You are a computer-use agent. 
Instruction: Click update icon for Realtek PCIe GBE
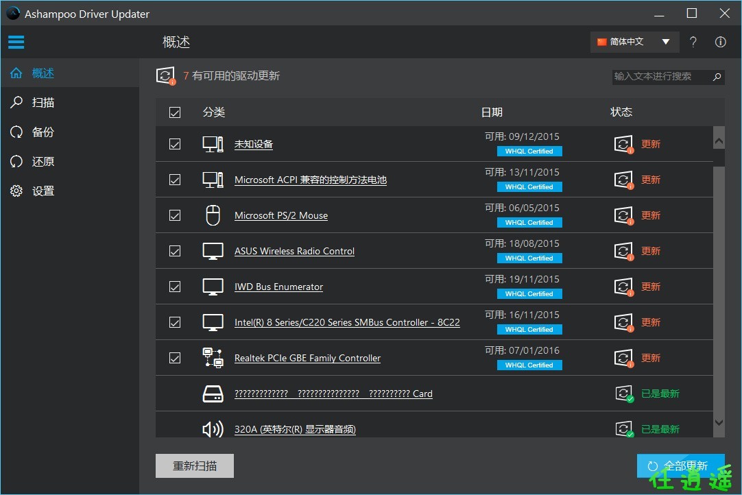[x=623, y=358]
